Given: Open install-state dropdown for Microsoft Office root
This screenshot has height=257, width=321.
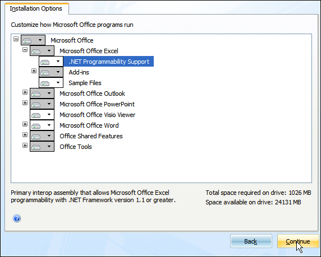Looking at the screenshot, I should point(33,40).
